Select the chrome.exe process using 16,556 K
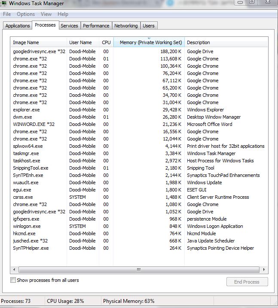This screenshot has width=278, height=308. (x=139, y=132)
